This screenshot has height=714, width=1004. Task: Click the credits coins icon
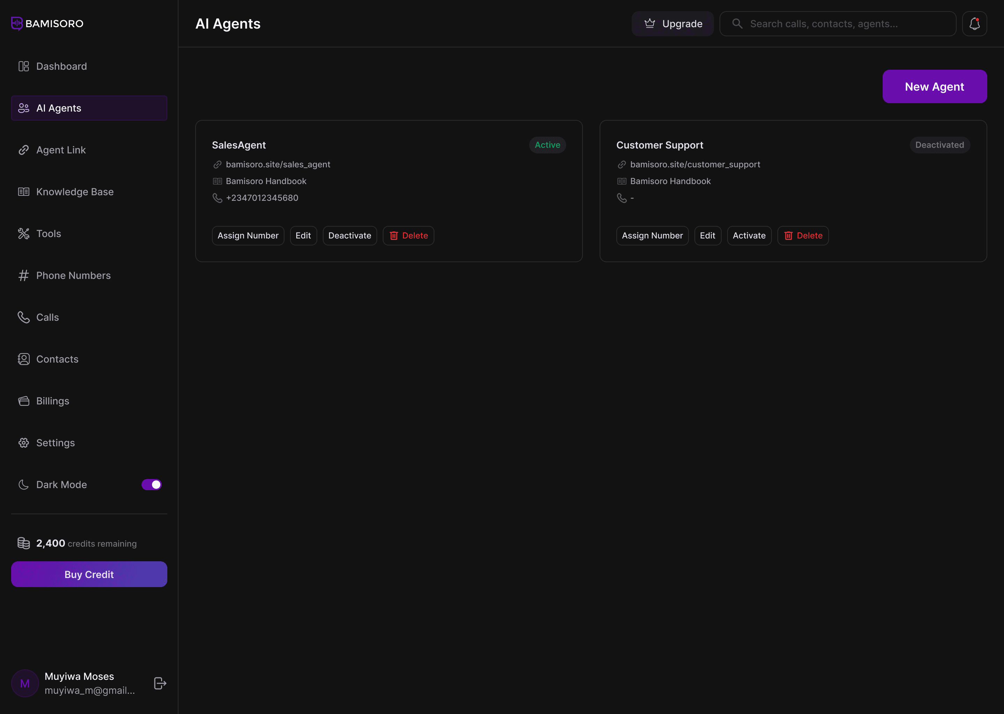(x=24, y=543)
